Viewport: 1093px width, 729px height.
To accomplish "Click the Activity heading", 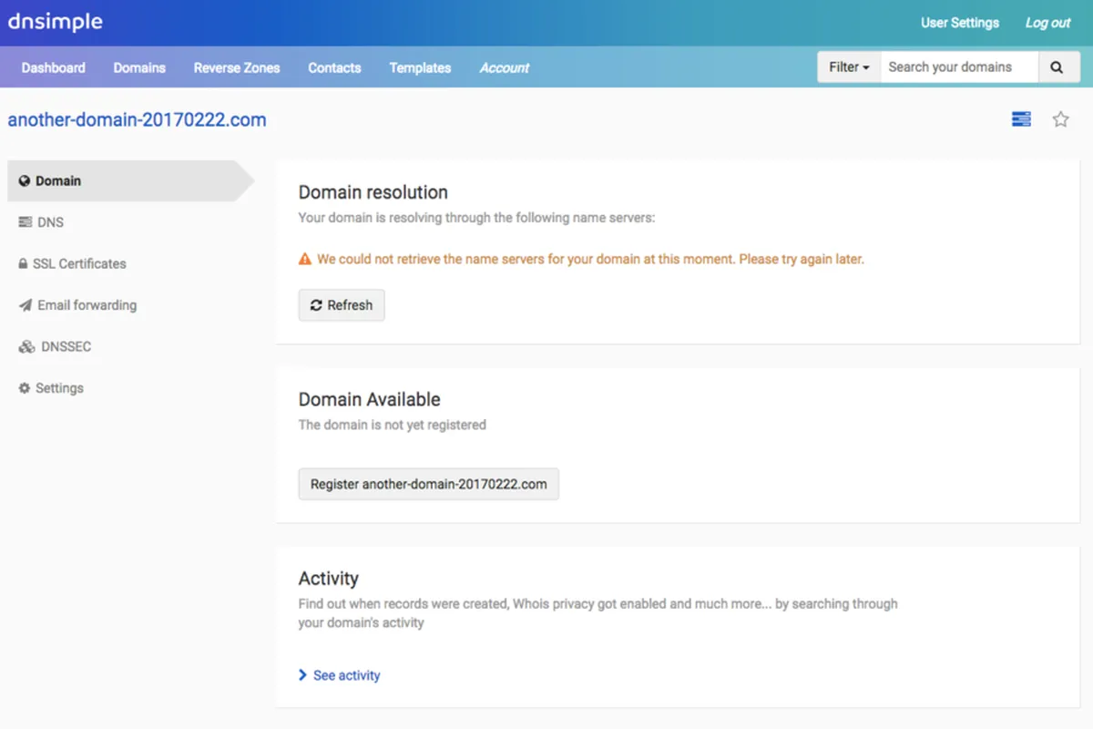I will [329, 579].
